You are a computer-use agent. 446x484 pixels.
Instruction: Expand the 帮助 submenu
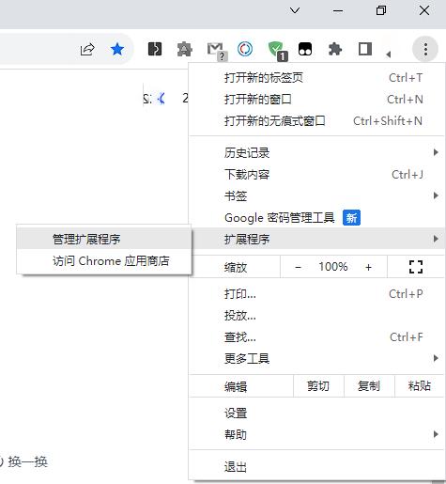(x=316, y=434)
